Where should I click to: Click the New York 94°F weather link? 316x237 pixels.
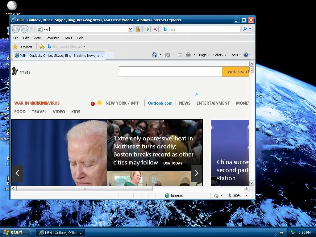(x=122, y=103)
